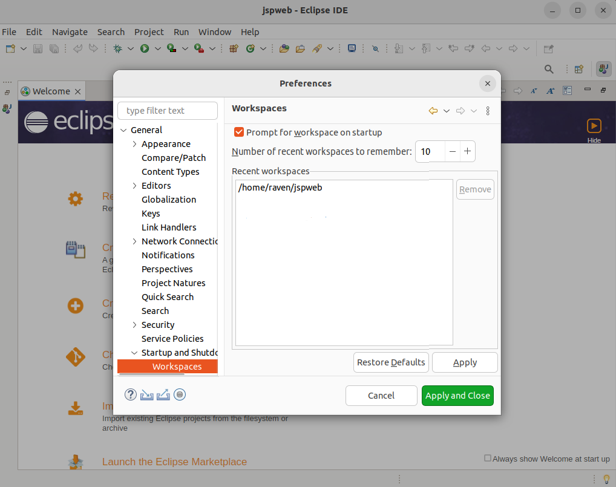Viewport: 616px width, 487px height.
Task: Select Keys in preferences tree
Action: (x=151, y=214)
